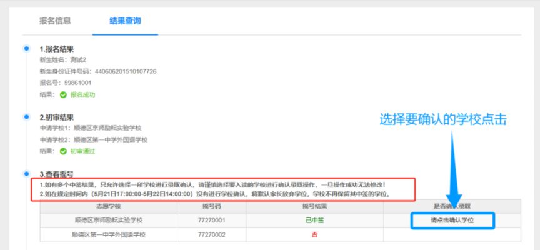Image resolution: width=540 pixels, height=250 pixels.
Task: Click the 摇号码 column header
Action: 211,206
